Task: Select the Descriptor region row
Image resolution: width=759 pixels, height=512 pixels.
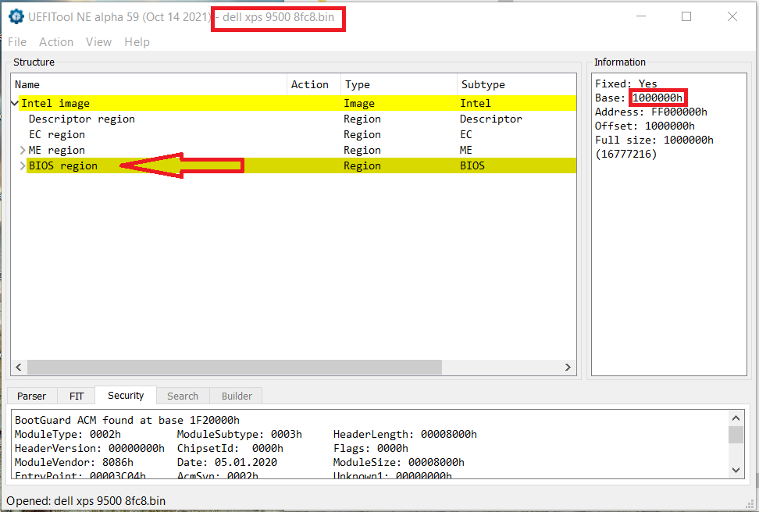Action: click(x=294, y=119)
